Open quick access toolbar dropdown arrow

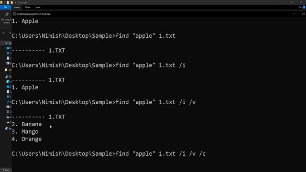pos(15,2)
